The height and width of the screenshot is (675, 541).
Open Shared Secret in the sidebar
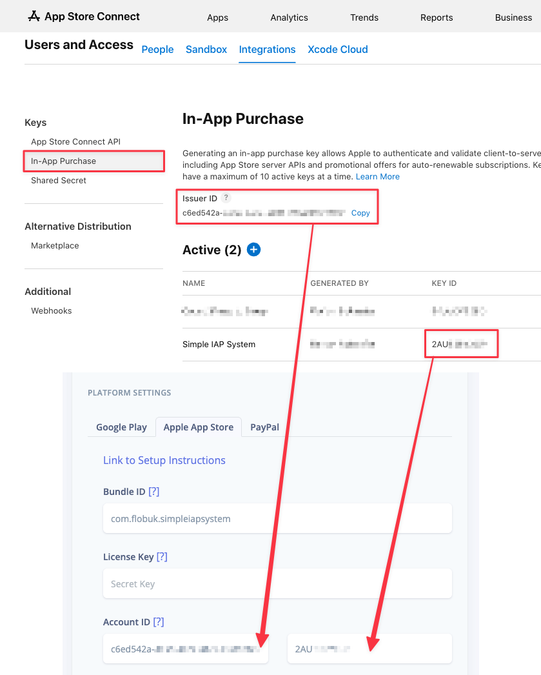tap(59, 181)
